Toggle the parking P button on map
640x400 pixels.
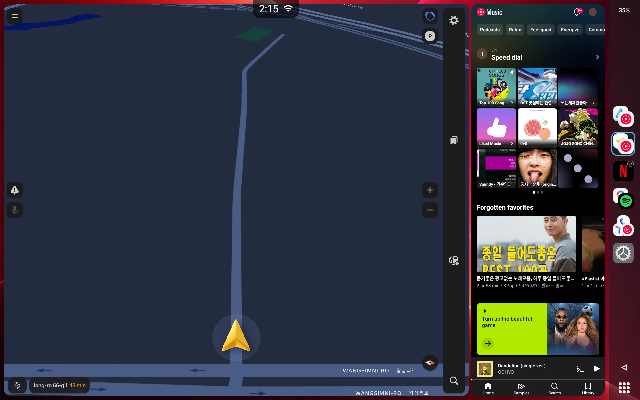click(430, 36)
